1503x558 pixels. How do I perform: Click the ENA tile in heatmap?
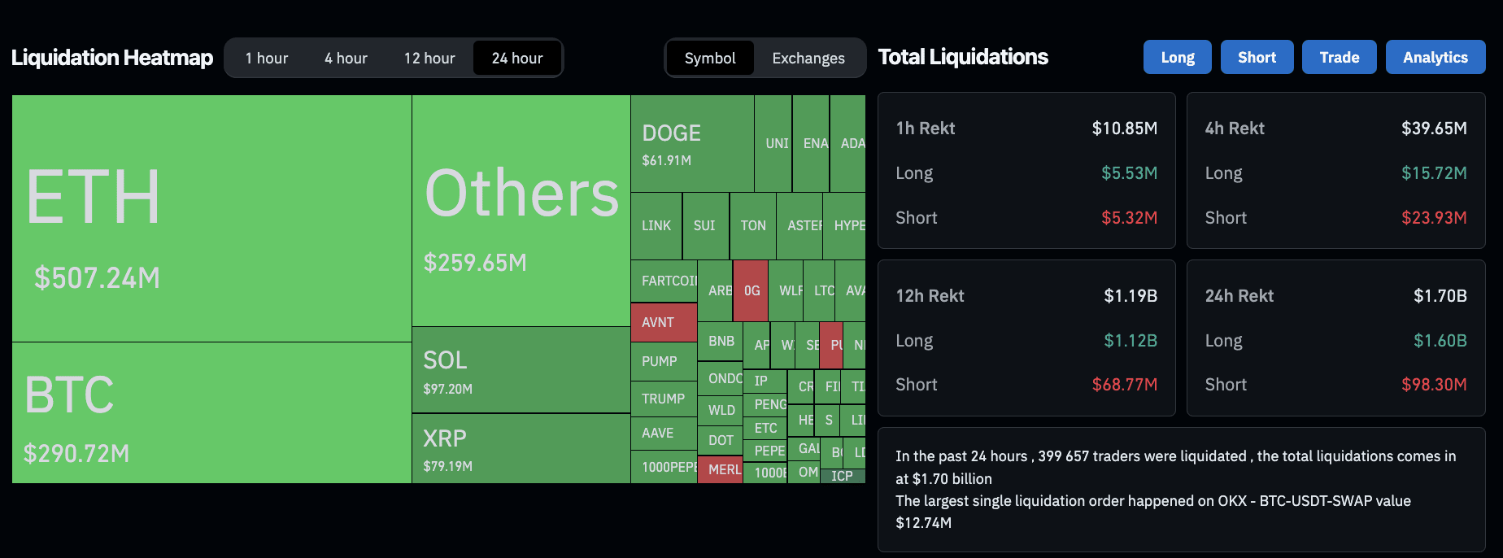pos(811,143)
